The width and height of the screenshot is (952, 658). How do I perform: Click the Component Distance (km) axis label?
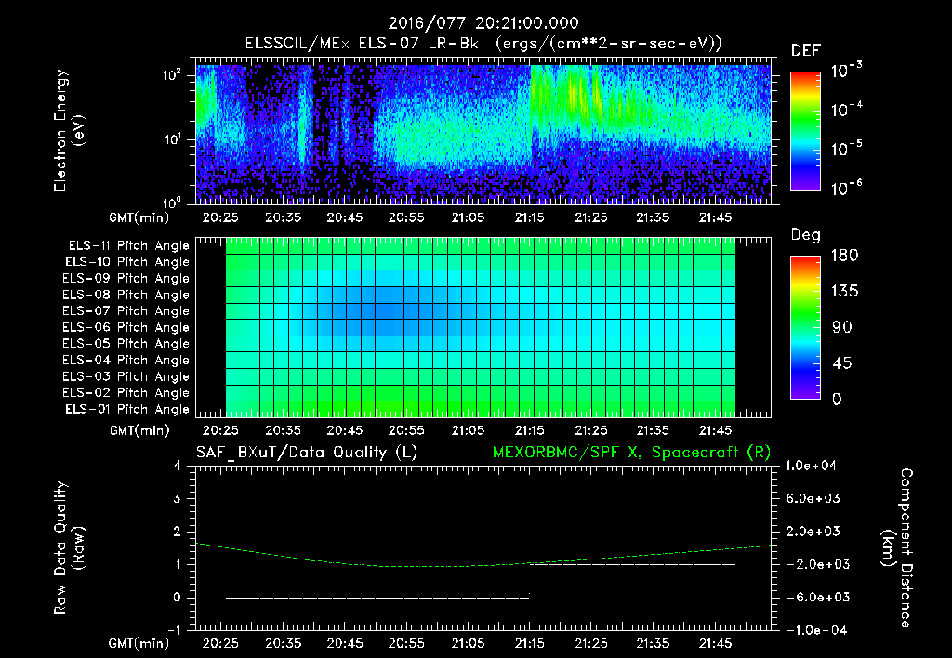[897, 548]
